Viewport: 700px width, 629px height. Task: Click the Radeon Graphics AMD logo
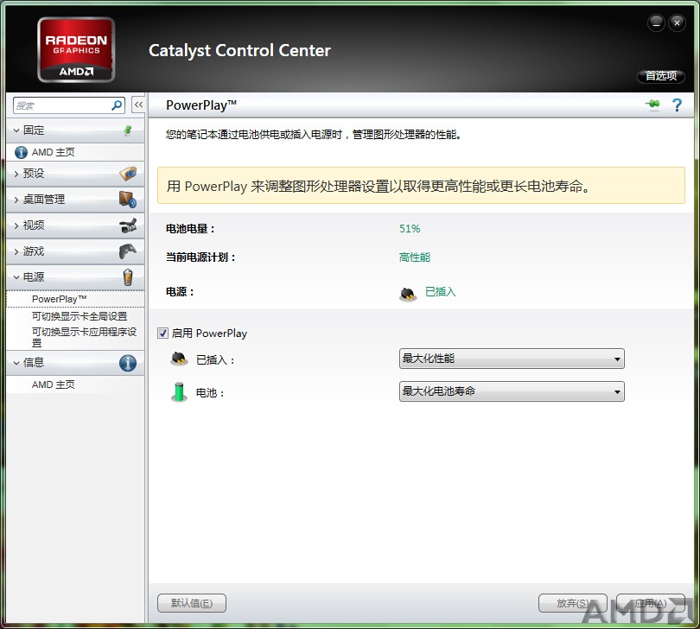76,49
